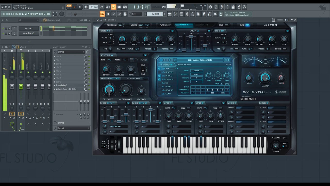Click PART SELECT in Sylenth1
This screenshot has width=330, height=186.
[x=165, y=25]
